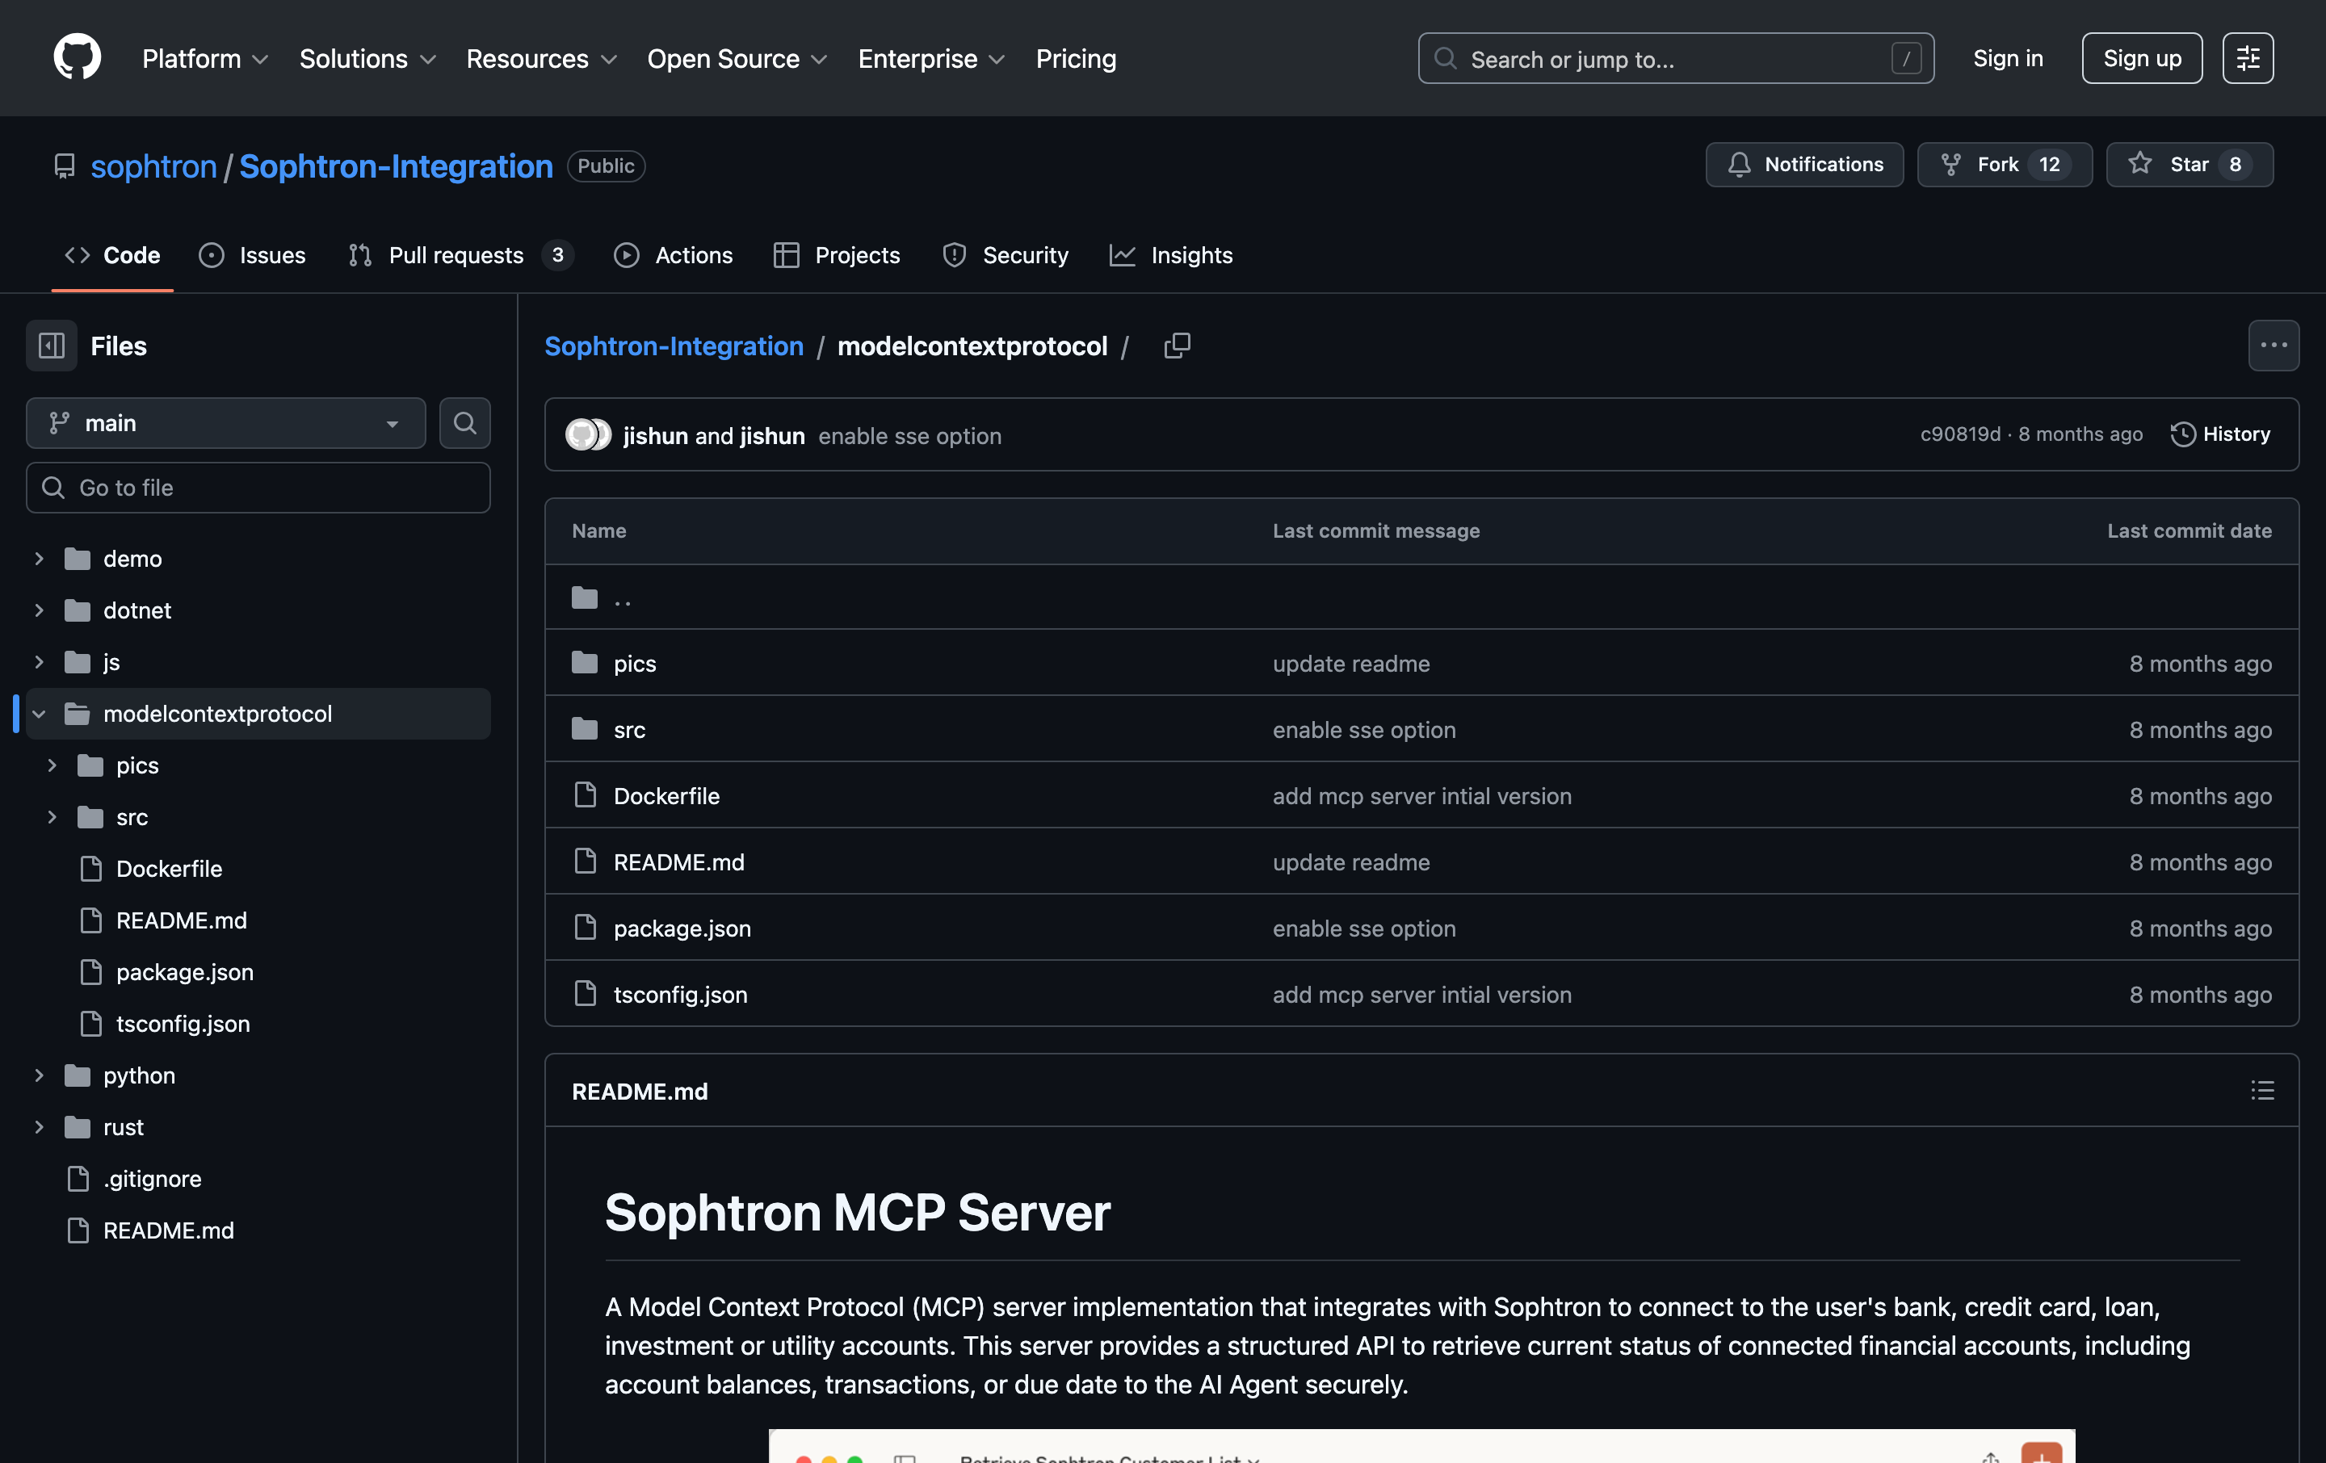Viewport: 2326px width, 1463px height.
Task: Copy the path using copy icon
Action: 1177,346
